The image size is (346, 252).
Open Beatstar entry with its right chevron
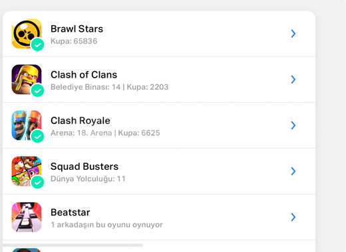tap(293, 217)
